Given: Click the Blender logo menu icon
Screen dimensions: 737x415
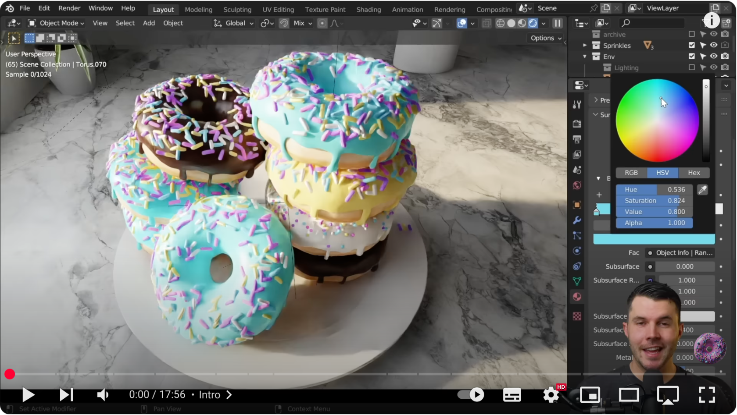Looking at the screenshot, I should pos(9,8).
